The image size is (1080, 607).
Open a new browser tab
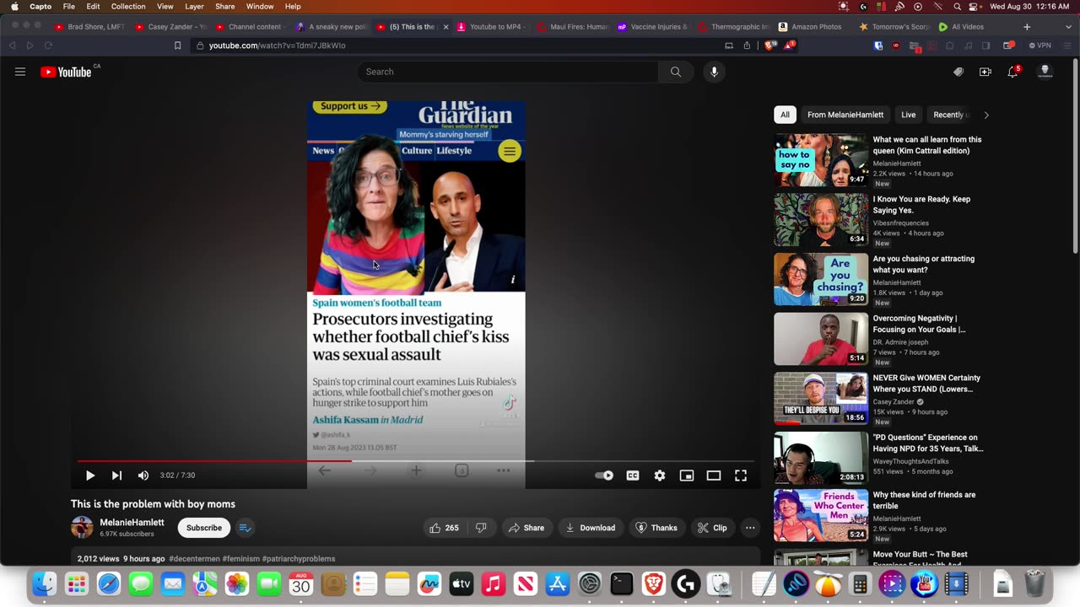pyautogui.click(x=1027, y=27)
